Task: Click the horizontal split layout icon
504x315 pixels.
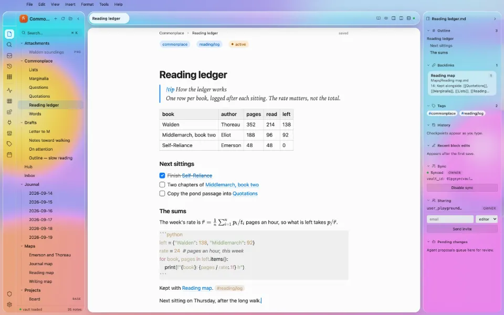Action: (x=408, y=18)
